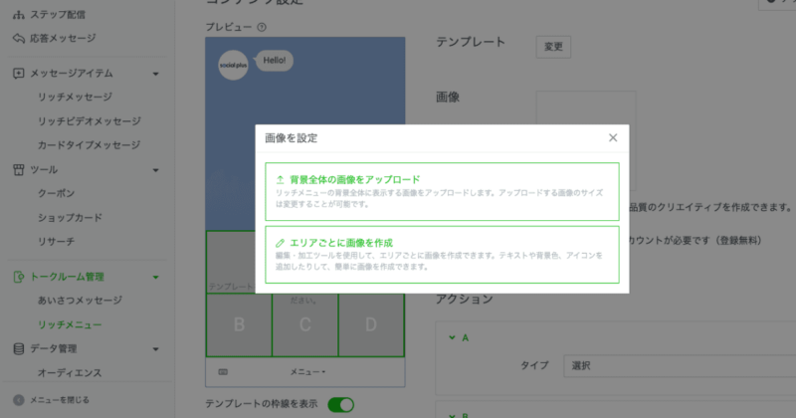This screenshot has height=418, width=796.
Task: Click ステップ配信 label in sidebar
Action: (x=58, y=15)
